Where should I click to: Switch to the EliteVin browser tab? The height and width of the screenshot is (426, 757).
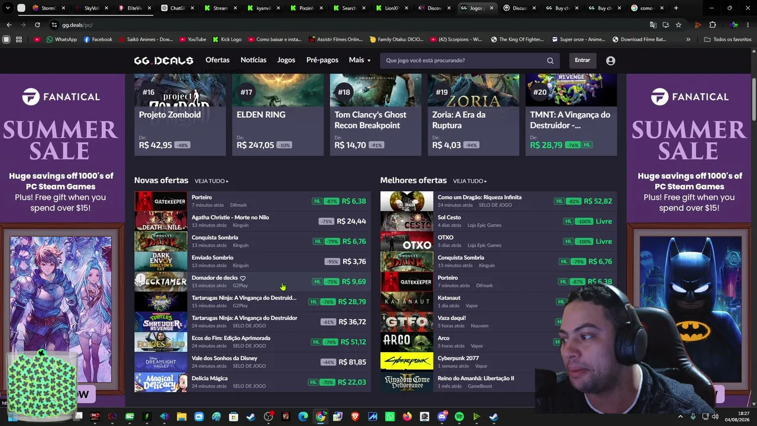[134, 8]
